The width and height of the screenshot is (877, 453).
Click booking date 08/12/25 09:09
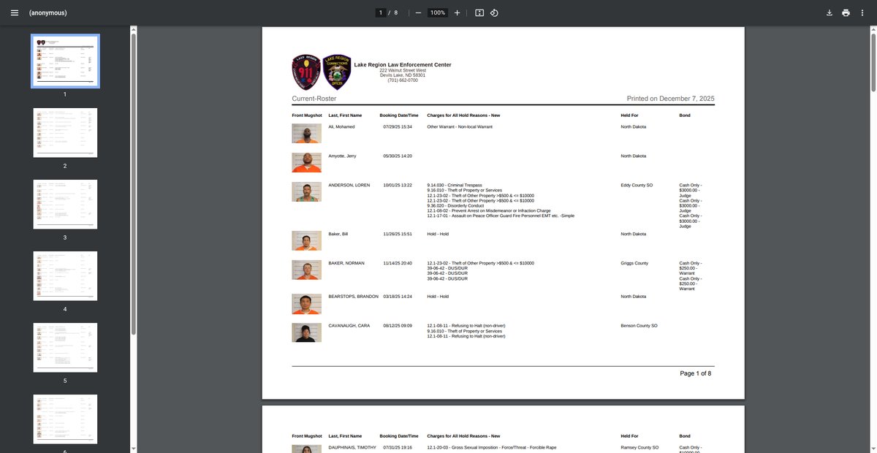tap(398, 325)
